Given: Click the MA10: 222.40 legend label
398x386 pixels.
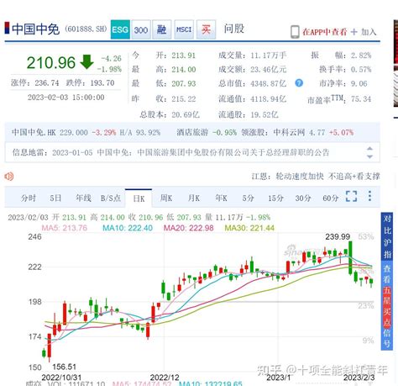Looking at the screenshot, I should click(x=128, y=228).
